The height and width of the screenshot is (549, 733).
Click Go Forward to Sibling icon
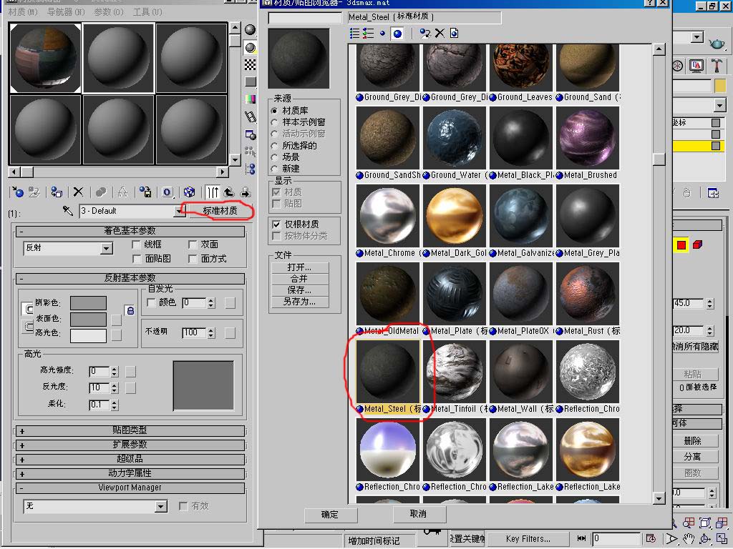tap(246, 192)
